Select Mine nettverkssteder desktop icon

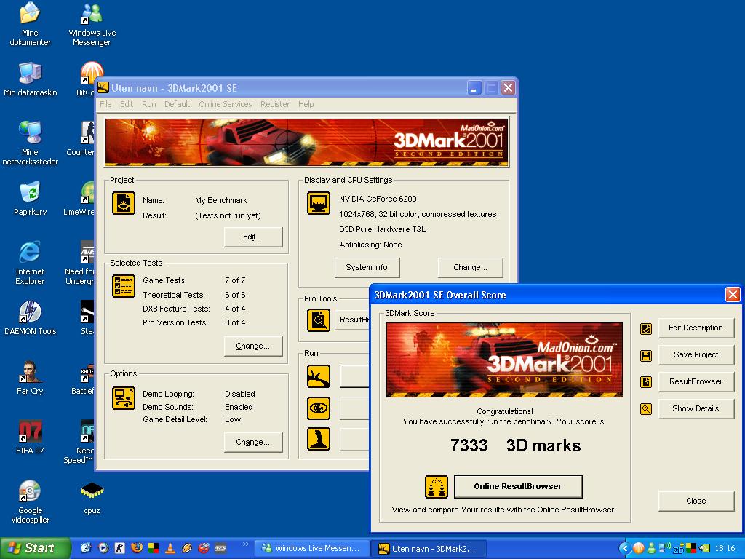(x=30, y=143)
